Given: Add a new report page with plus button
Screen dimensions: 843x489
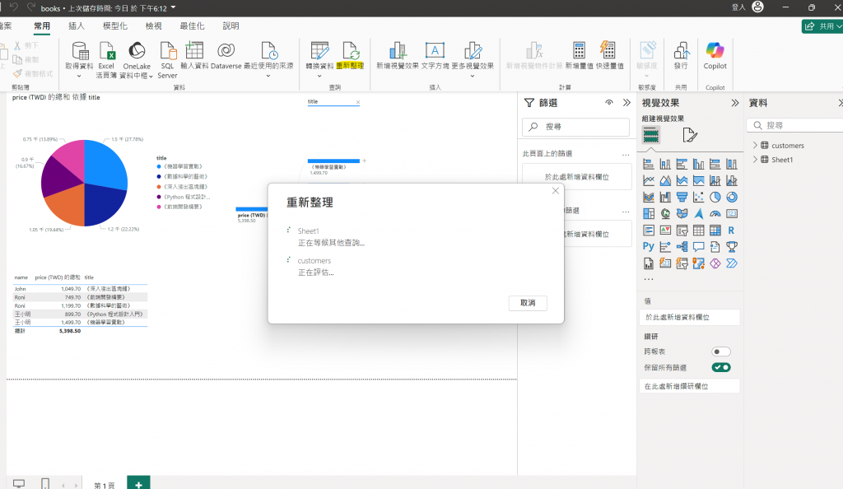Looking at the screenshot, I should (x=138, y=483).
